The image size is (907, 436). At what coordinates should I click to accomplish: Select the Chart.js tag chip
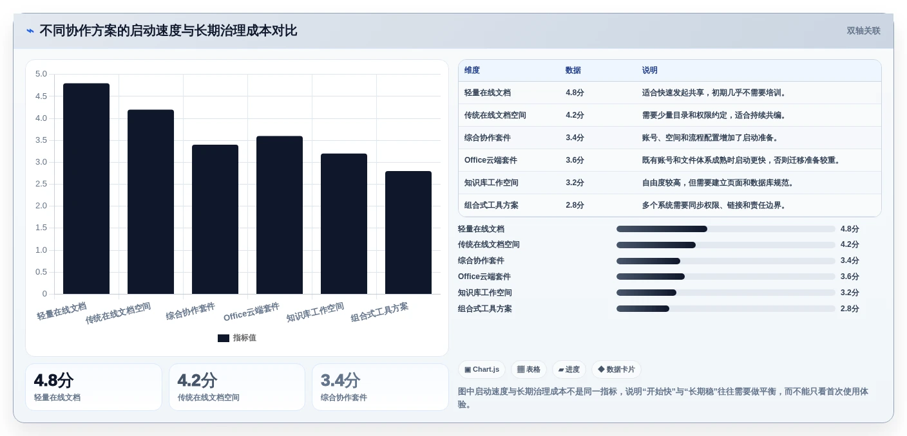tap(482, 369)
